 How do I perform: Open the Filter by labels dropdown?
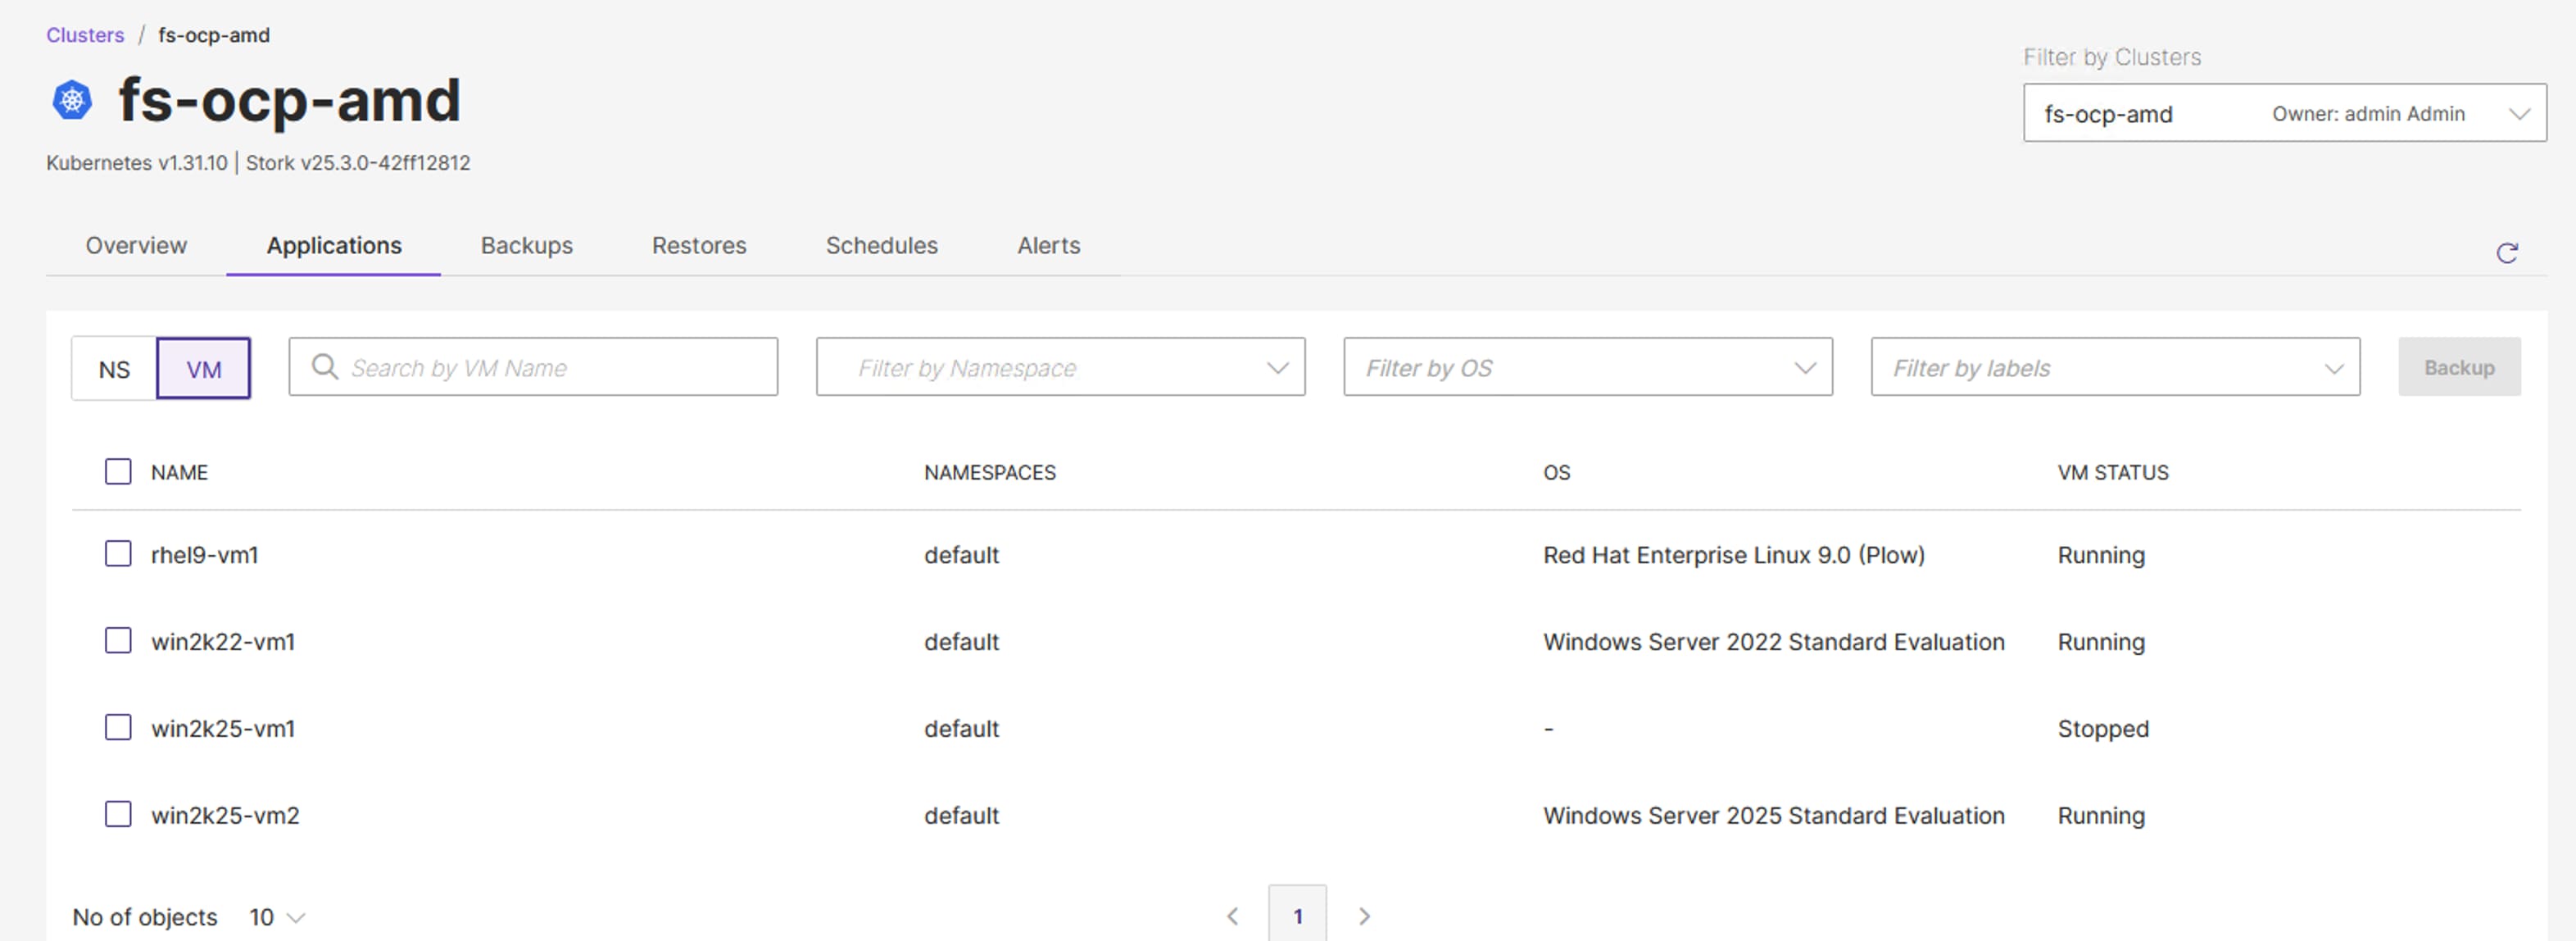pyautogui.click(x=2114, y=367)
